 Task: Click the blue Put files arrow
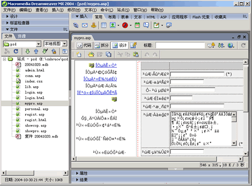[x=36, y=51]
